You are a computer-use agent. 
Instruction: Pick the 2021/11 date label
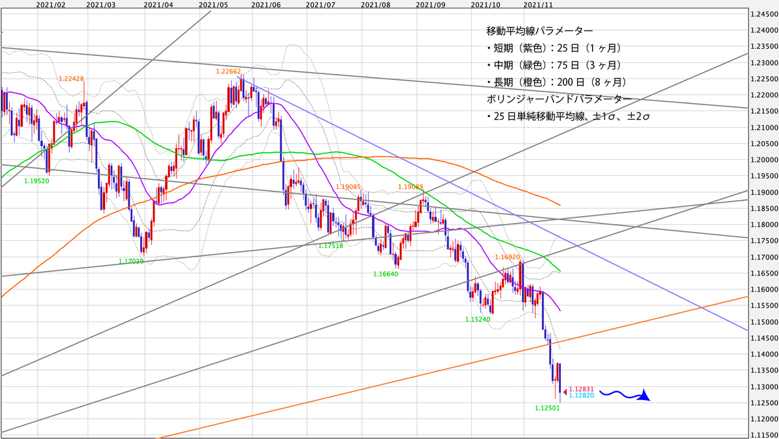538,5
